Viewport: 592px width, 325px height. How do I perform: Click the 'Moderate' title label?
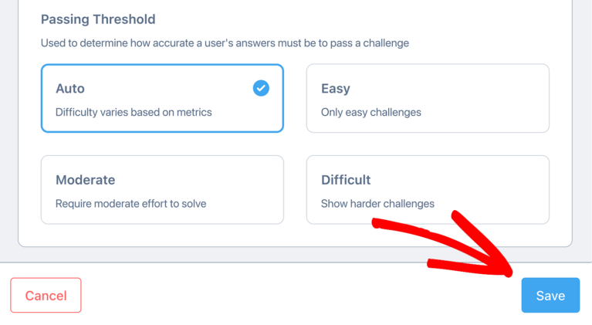pyautogui.click(x=86, y=180)
